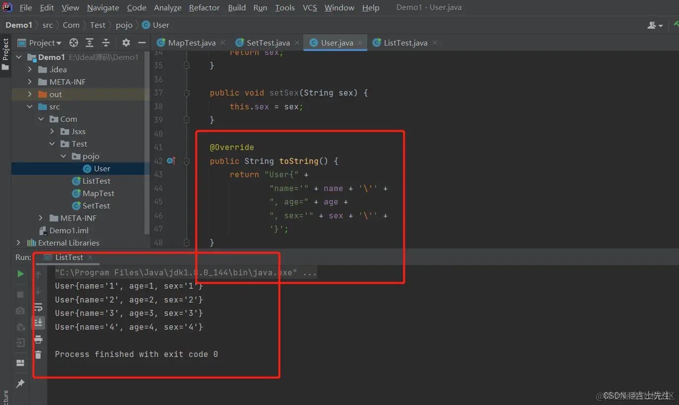Click the User class icon in breadcrumb
Image resolution: width=679 pixels, height=405 pixels.
pos(146,25)
